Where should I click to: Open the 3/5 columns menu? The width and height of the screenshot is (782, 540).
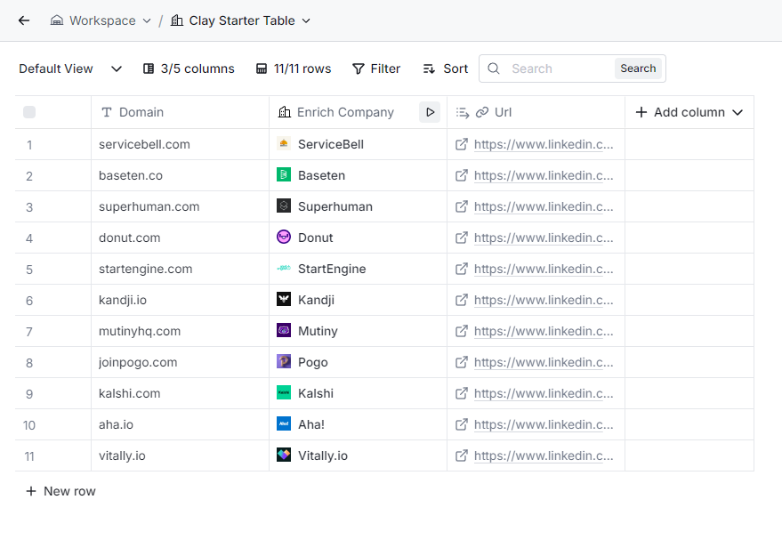tap(189, 69)
